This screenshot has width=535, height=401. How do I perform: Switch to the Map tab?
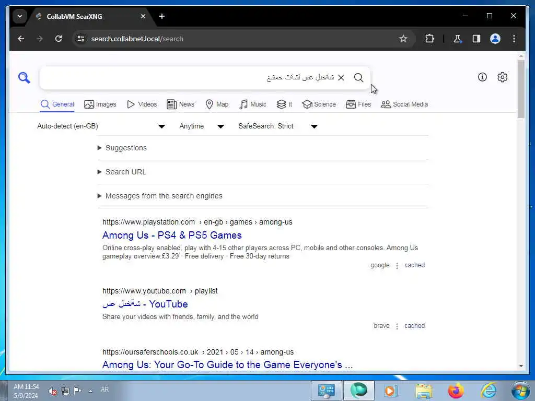tap(217, 104)
